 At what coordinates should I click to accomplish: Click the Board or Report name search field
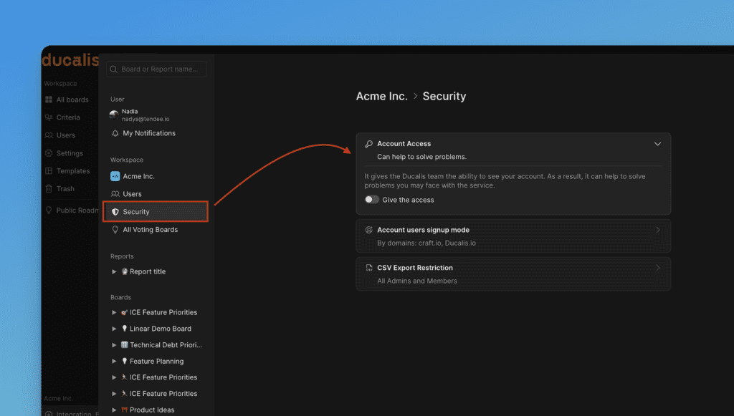click(x=163, y=69)
